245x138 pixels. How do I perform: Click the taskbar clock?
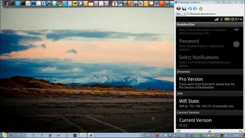(x=236, y=135)
